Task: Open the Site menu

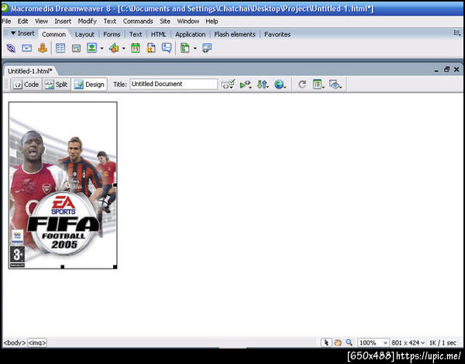Action: (x=165, y=21)
